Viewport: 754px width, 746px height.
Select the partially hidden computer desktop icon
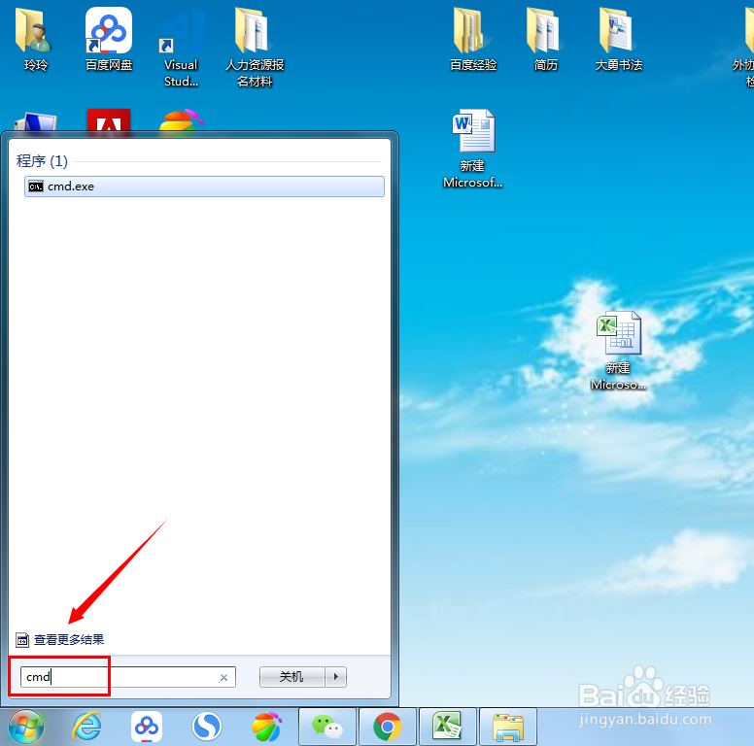(x=36, y=121)
